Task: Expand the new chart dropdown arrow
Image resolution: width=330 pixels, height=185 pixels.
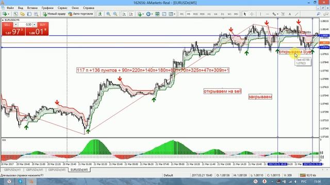Action: click(x=8, y=14)
